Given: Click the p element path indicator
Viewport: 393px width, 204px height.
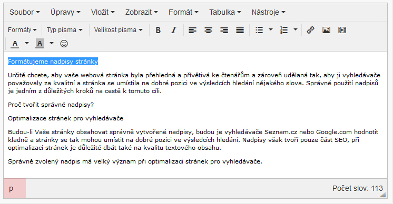Looking at the screenshot, I should (11, 189).
